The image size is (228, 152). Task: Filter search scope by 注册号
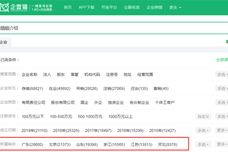click(x=112, y=74)
